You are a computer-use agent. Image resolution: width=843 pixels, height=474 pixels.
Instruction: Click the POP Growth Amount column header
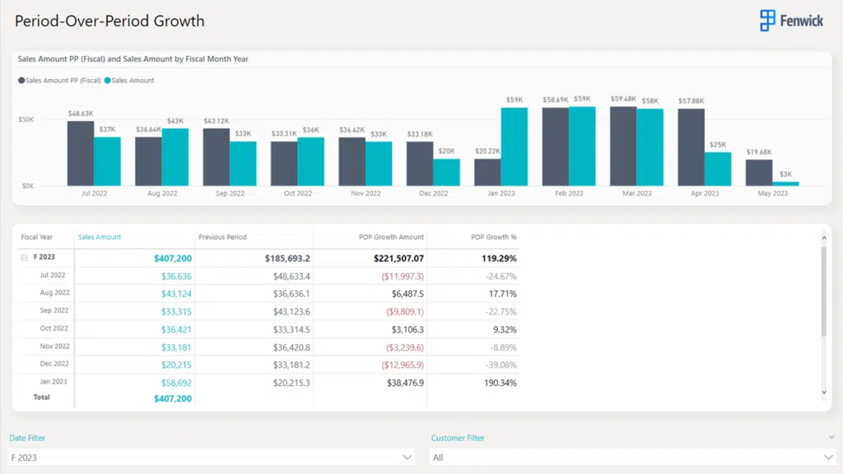coord(391,237)
